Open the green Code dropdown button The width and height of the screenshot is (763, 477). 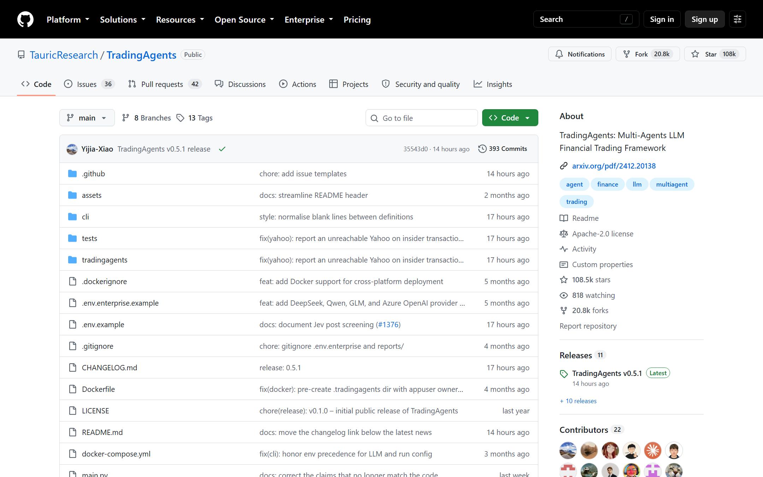pyautogui.click(x=510, y=118)
